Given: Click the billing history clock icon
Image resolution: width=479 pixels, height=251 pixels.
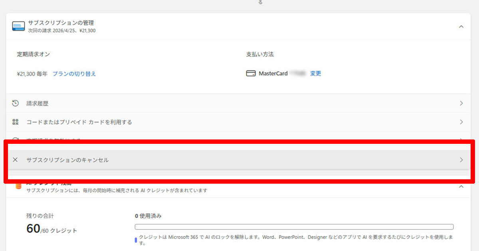Looking at the screenshot, I should (x=15, y=104).
